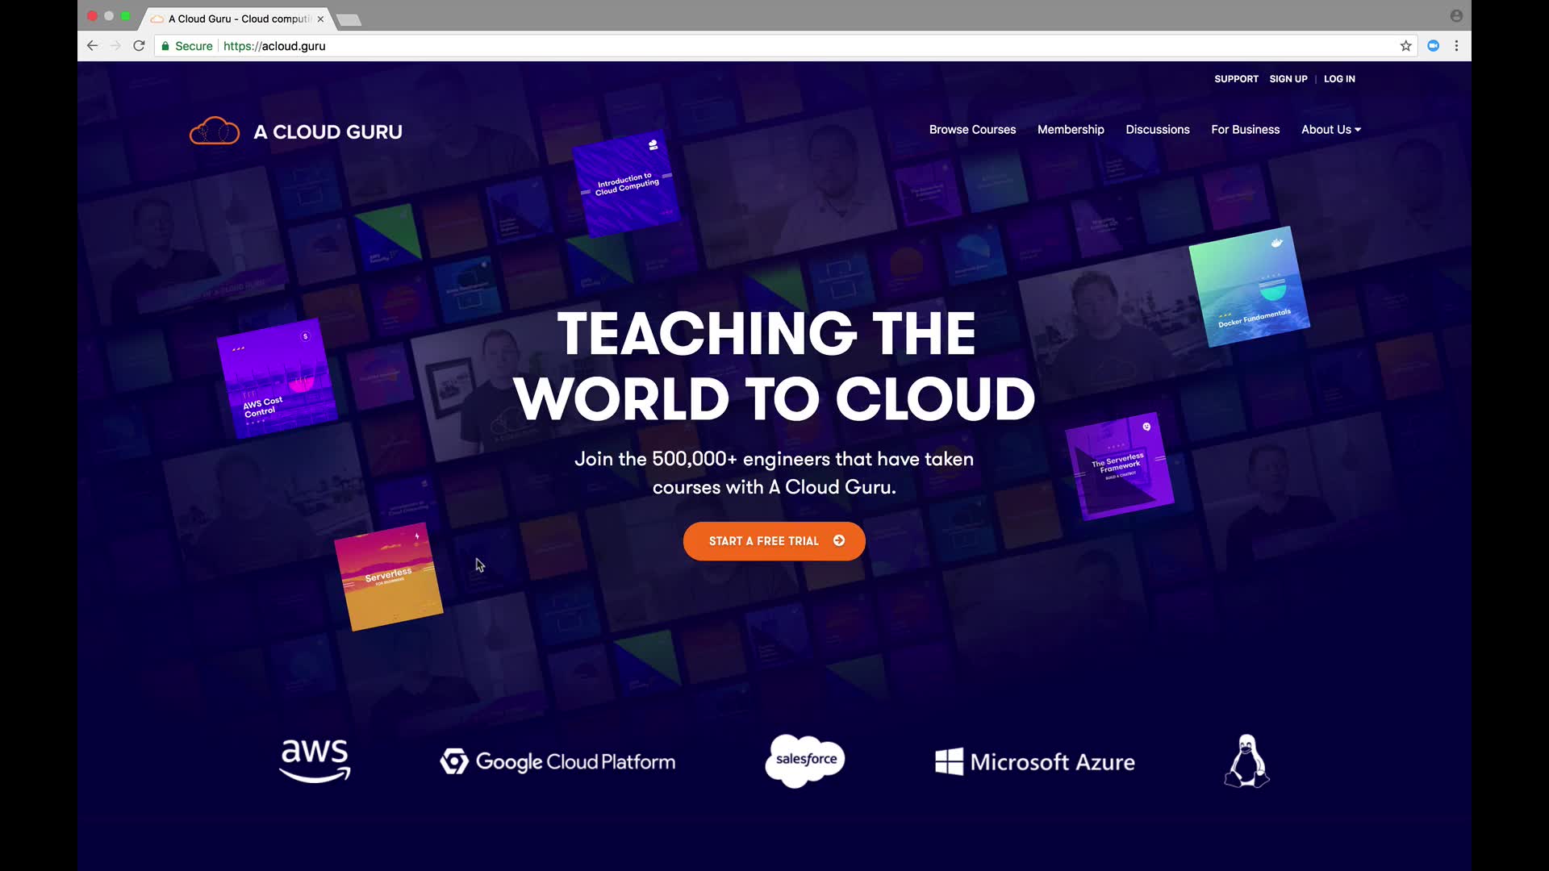Open Browse Courses menu item

tap(972, 129)
